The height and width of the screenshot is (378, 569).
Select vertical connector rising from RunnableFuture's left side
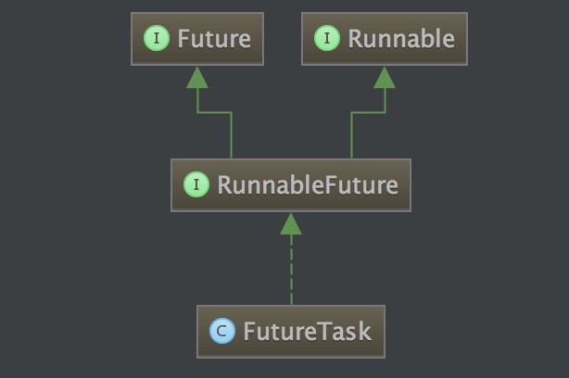231,135
